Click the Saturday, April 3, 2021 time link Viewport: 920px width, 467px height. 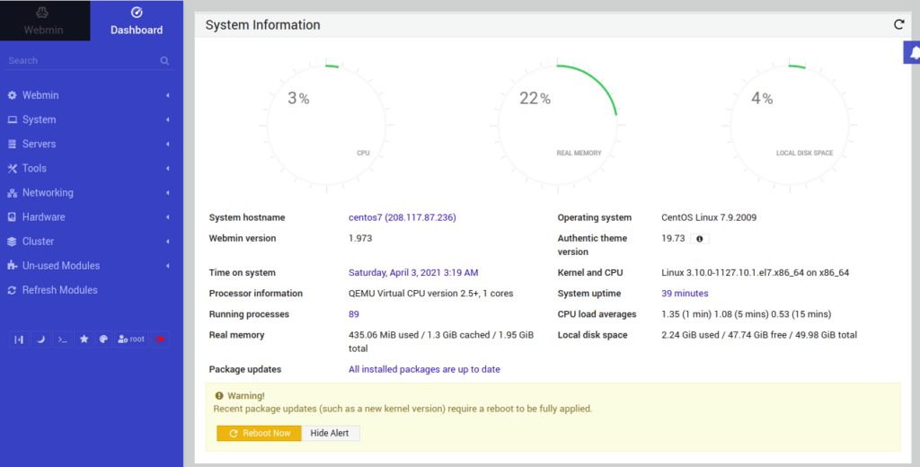point(413,273)
